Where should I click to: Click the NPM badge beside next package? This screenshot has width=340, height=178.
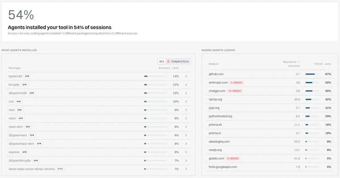click(20, 110)
